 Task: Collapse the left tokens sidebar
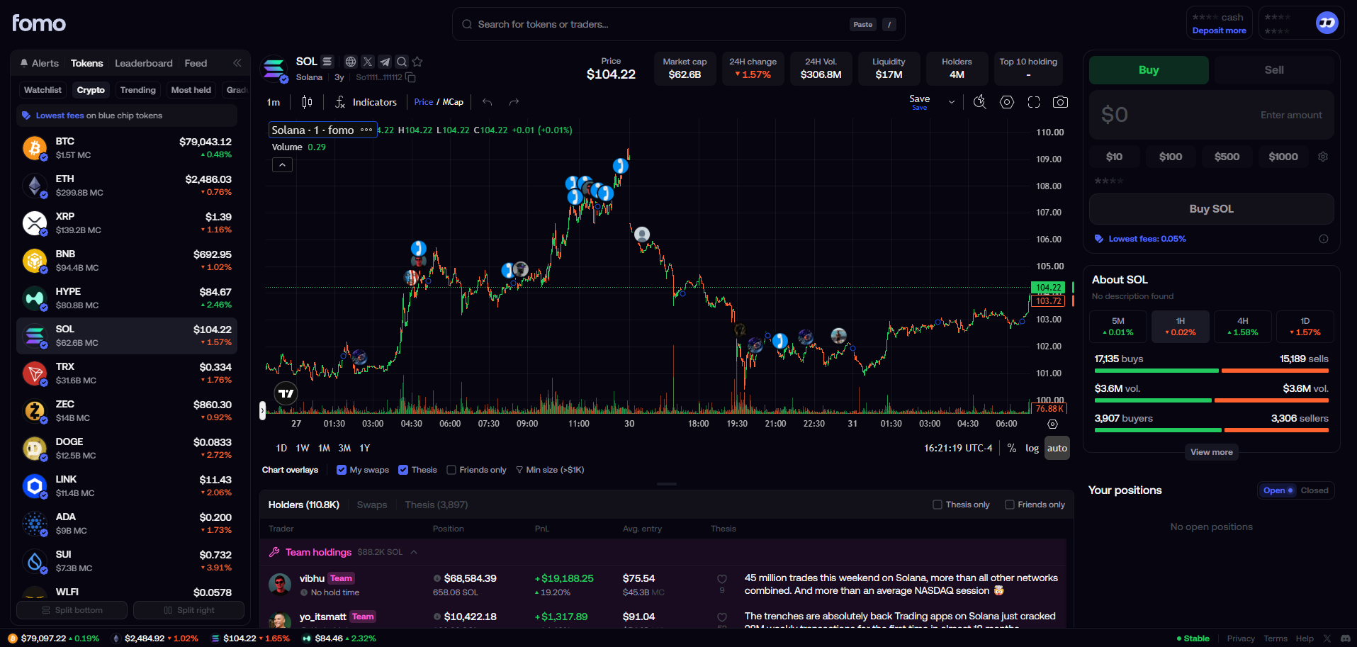point(237,63)
